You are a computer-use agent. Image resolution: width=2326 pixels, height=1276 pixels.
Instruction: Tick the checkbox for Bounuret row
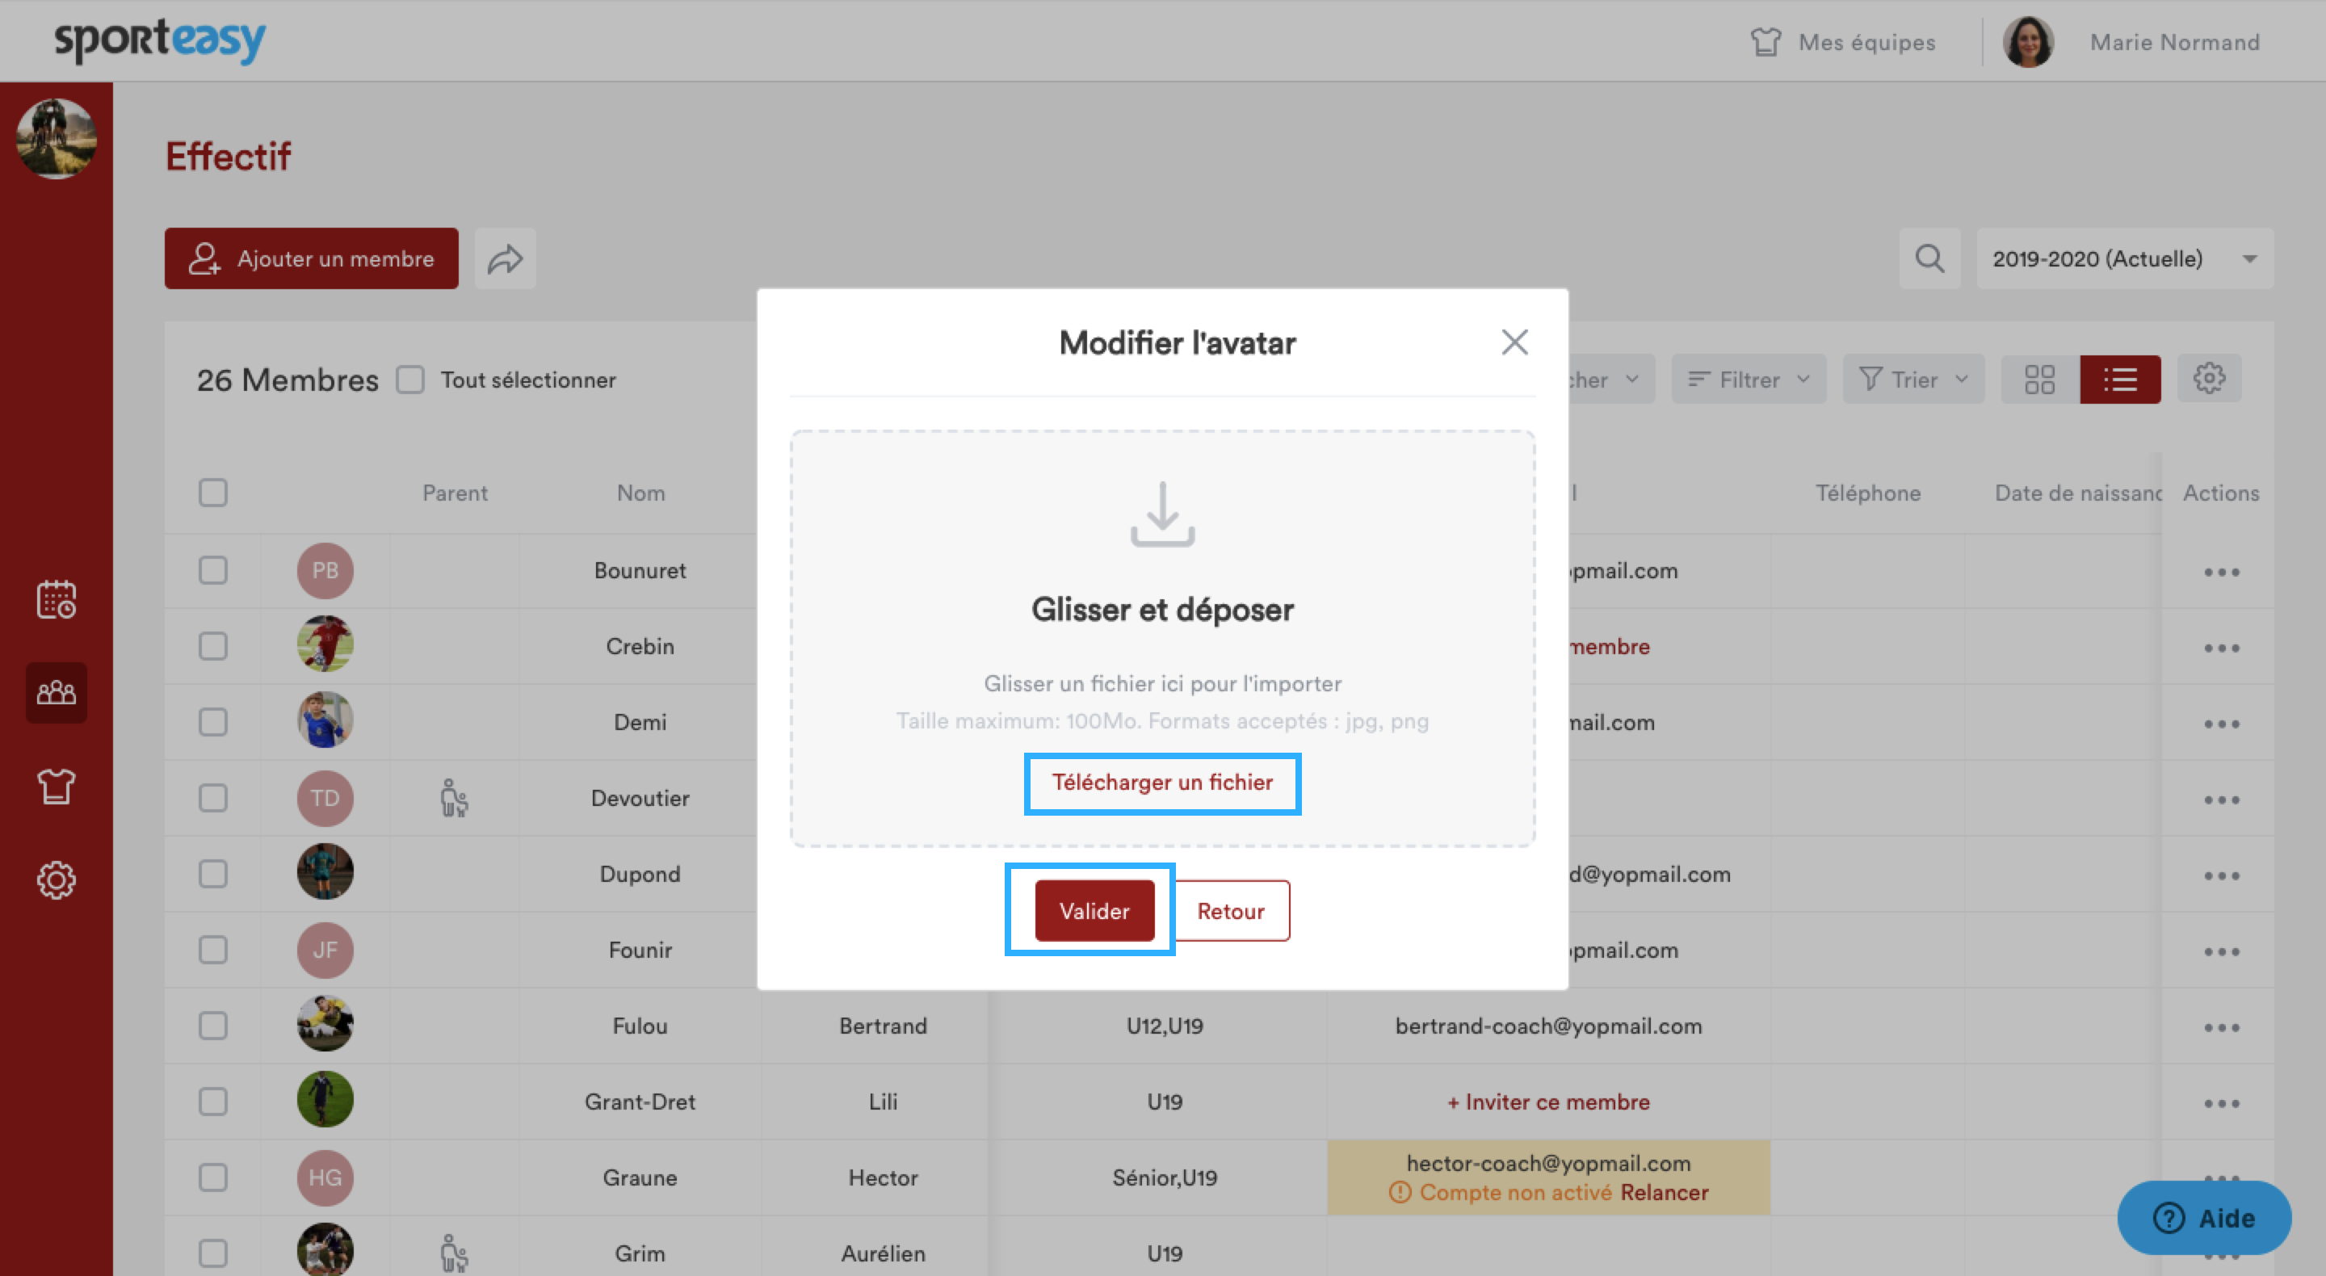tap(213, 571)
